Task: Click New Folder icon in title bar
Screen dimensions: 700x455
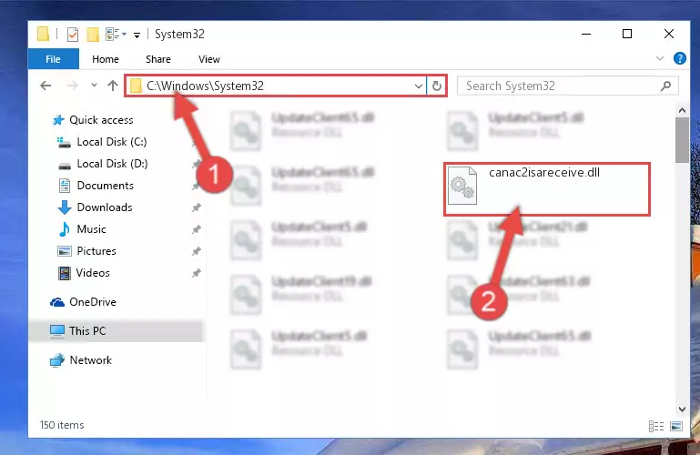Action: [x=93, y=35]
